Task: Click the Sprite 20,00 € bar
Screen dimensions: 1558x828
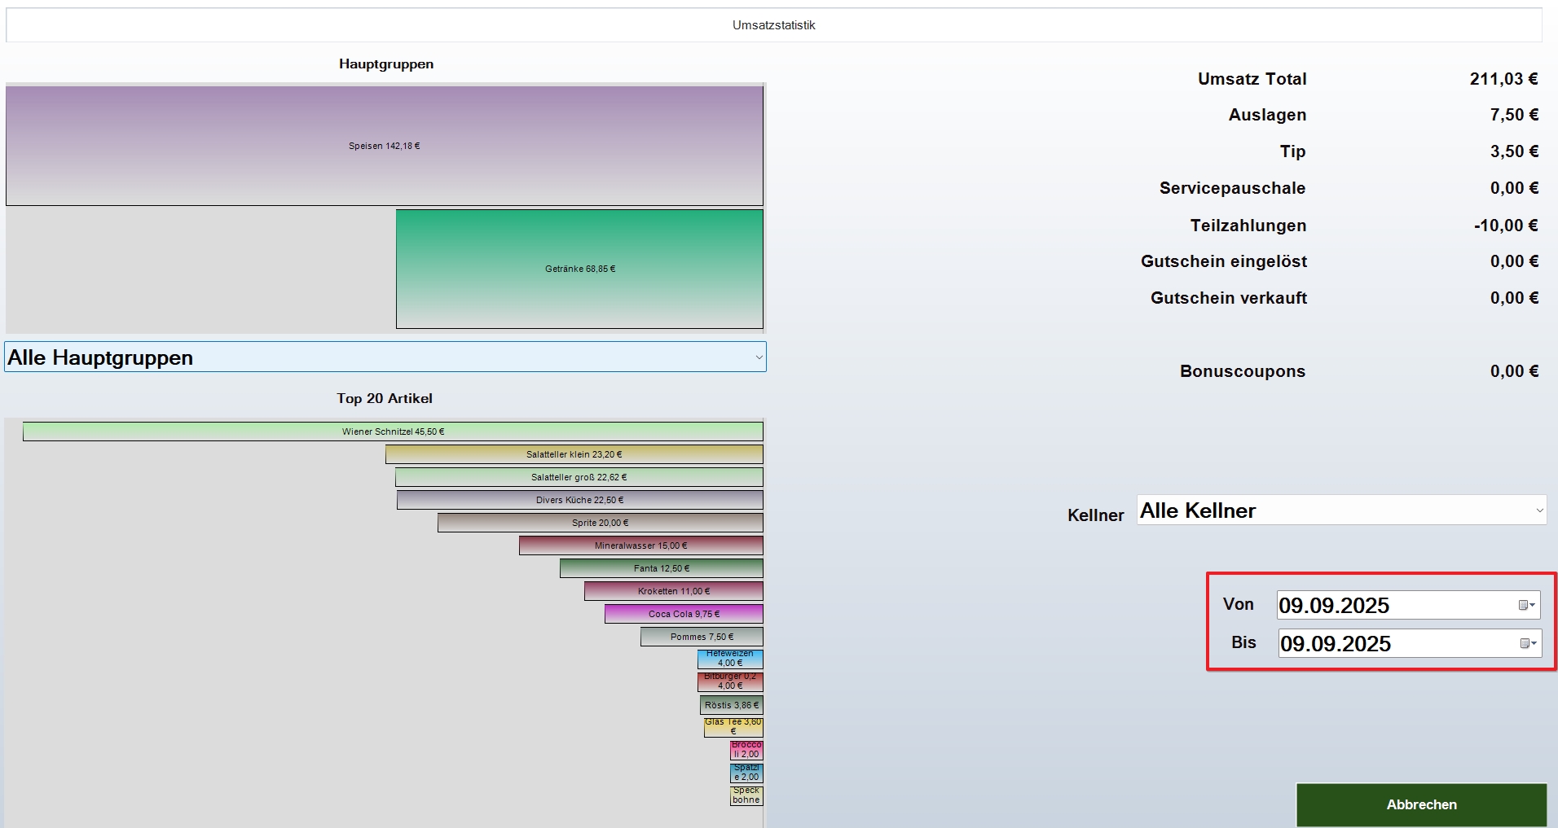Action: (601, 523)
